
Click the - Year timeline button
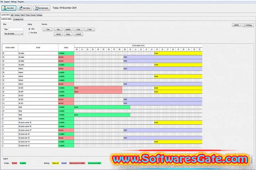click(48, 29)
